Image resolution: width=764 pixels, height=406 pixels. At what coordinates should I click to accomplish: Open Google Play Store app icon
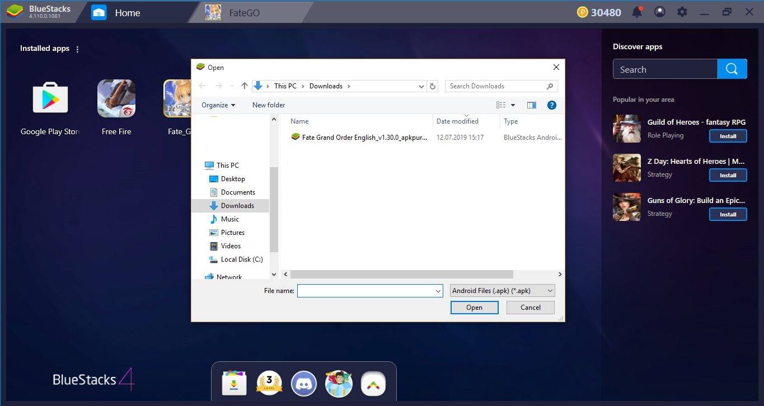pyautogui.click(x=50, y=99)
